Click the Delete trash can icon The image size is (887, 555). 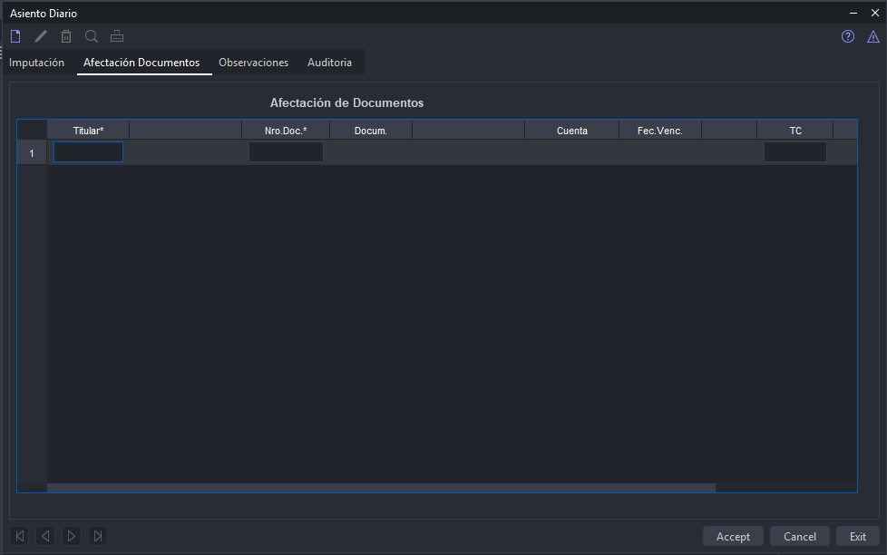(66, 36)
